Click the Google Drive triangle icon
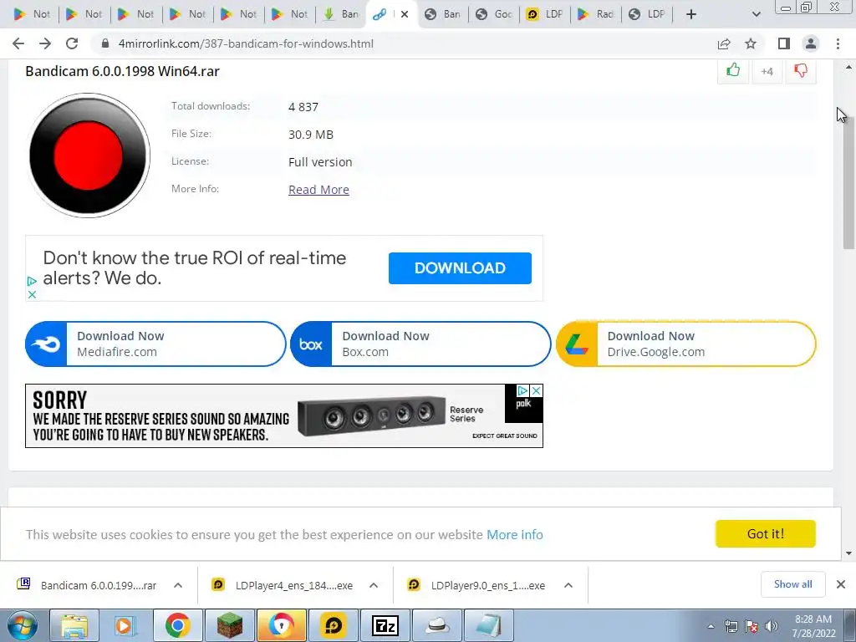 click(576, 344)
